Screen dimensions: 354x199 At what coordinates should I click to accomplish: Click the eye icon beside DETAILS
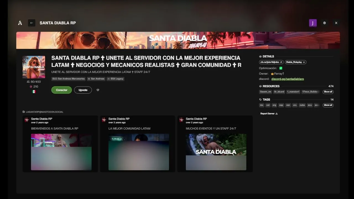(260, 56)
